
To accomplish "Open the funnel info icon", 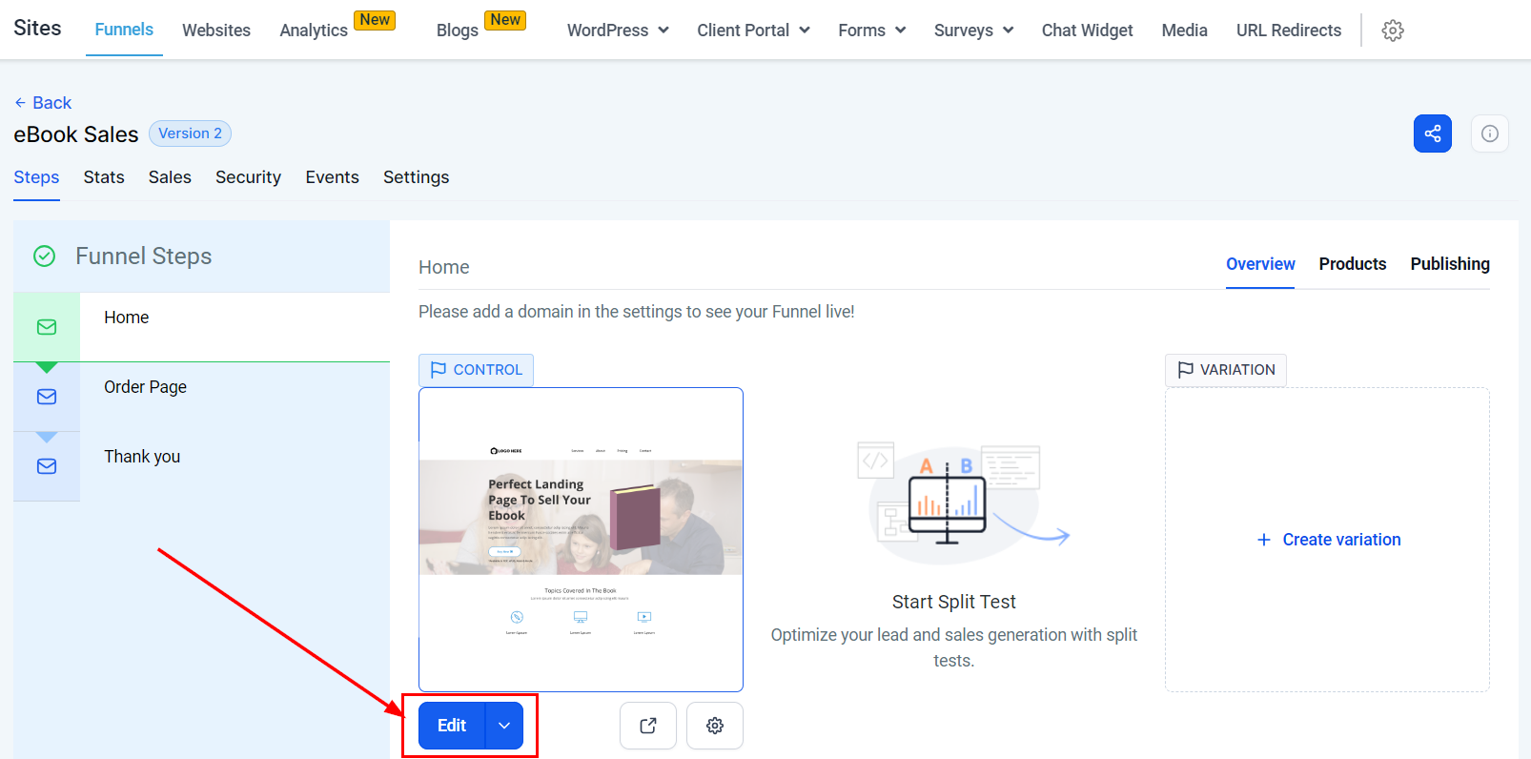I will point(1490,133).
